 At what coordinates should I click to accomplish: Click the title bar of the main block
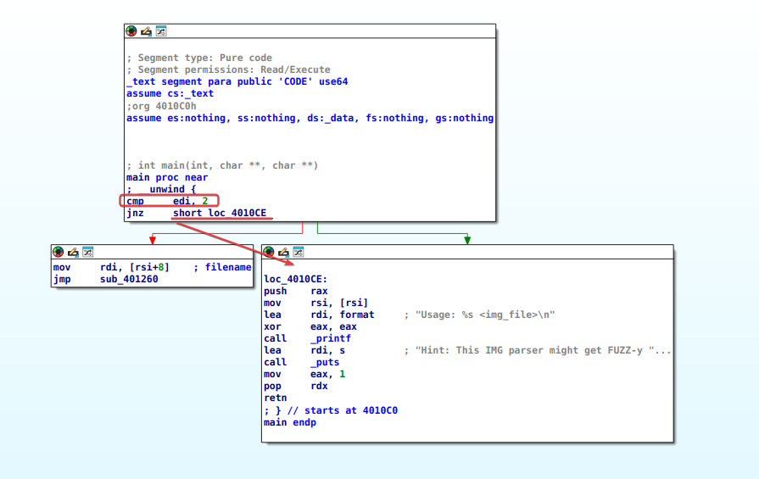[x=310, y=31]
